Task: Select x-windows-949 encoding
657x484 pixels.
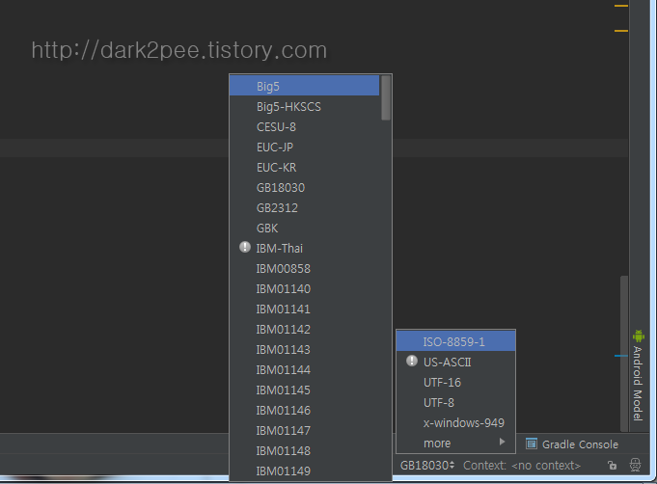Action: [456, 422]
